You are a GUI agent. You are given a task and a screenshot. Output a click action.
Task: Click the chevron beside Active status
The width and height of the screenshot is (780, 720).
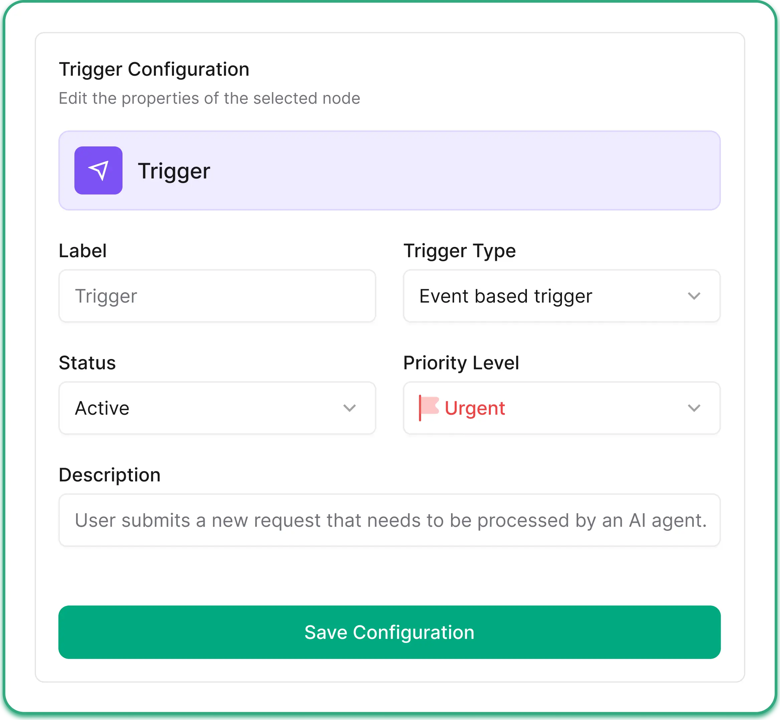point(349,408)
